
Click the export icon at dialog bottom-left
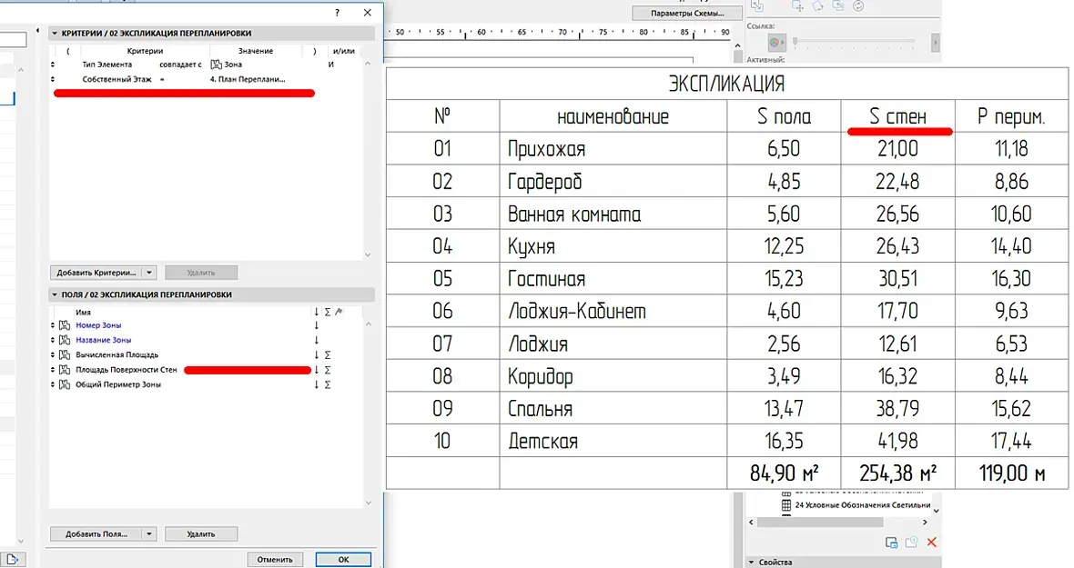click(13, 559)
